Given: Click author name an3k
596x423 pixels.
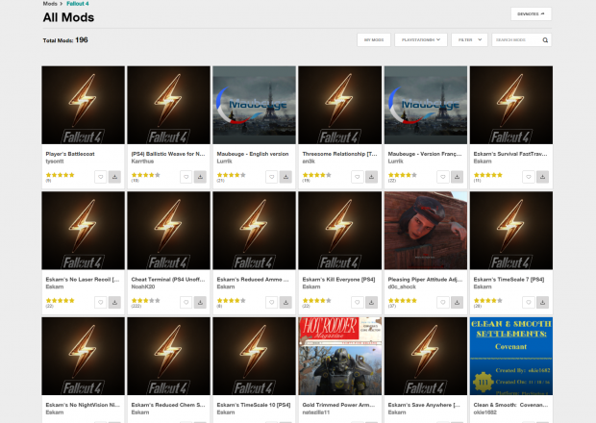Looking at the screenshot, I should [309, 162].
